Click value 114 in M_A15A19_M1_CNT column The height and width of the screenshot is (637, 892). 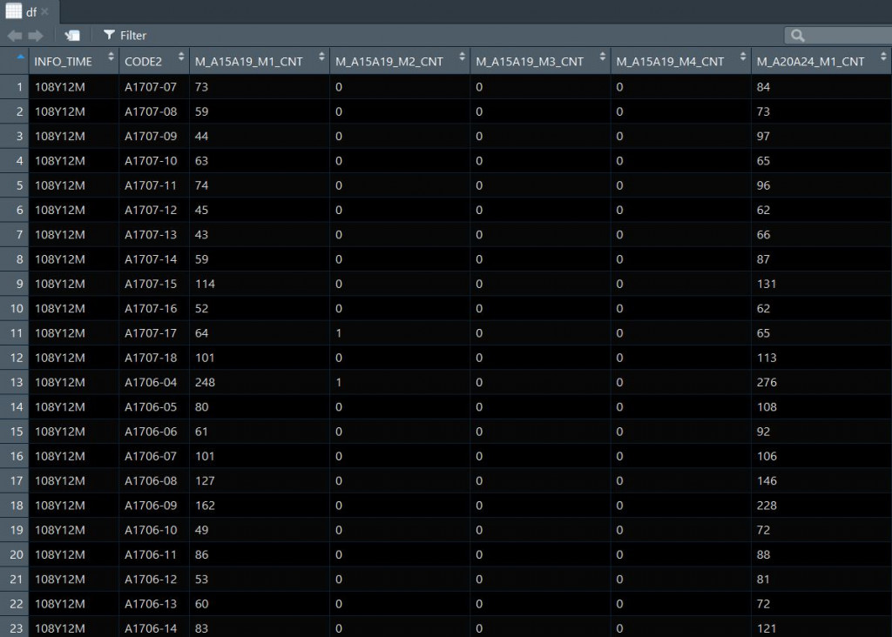[x=205, y=284]
